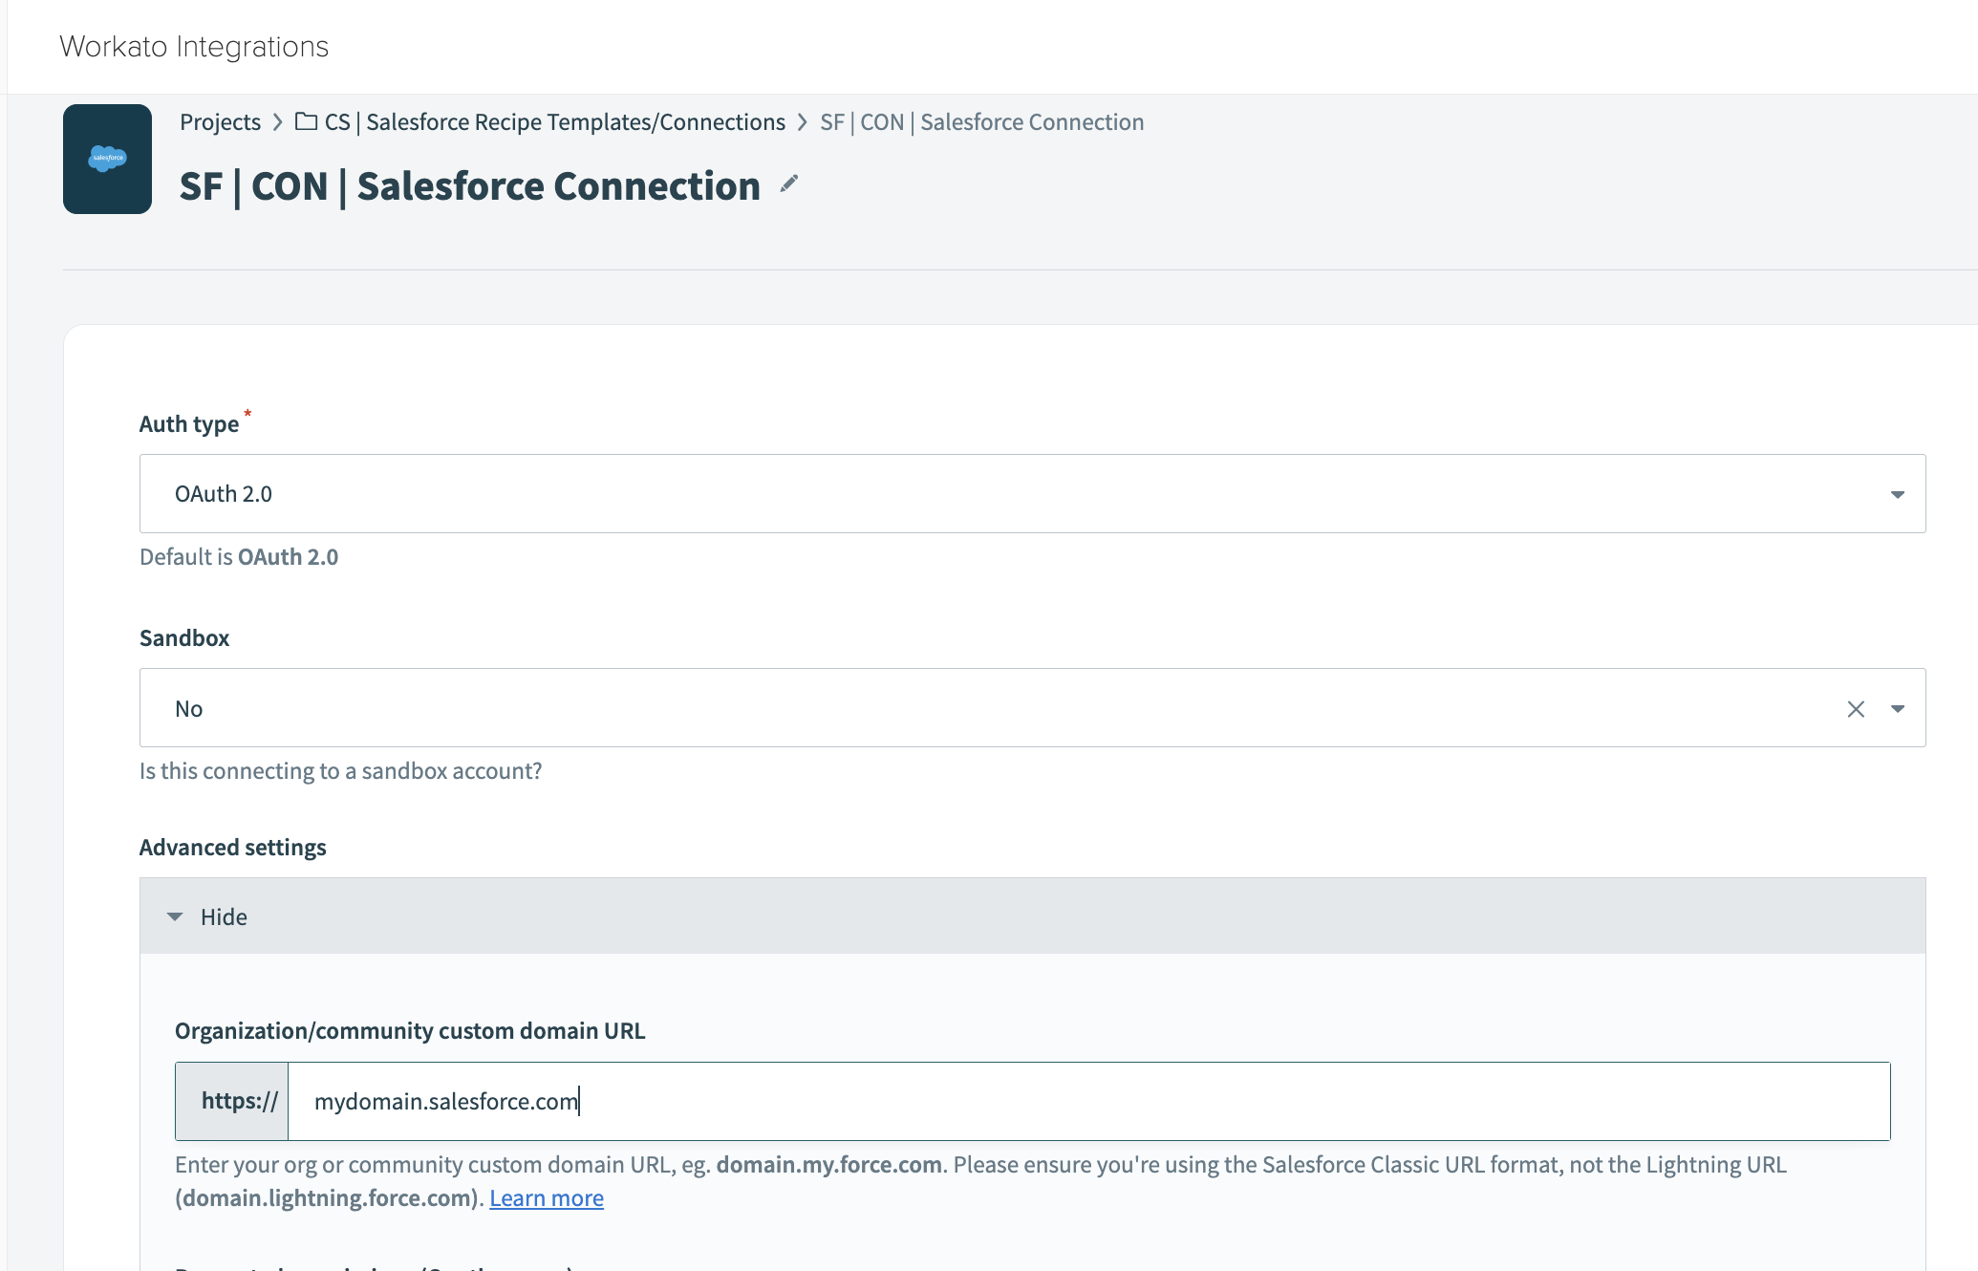Viewport: 1978px width, 1271px height.
Task: Click the Sandbox dropdown caret arrow
Action: (1897, 709)
